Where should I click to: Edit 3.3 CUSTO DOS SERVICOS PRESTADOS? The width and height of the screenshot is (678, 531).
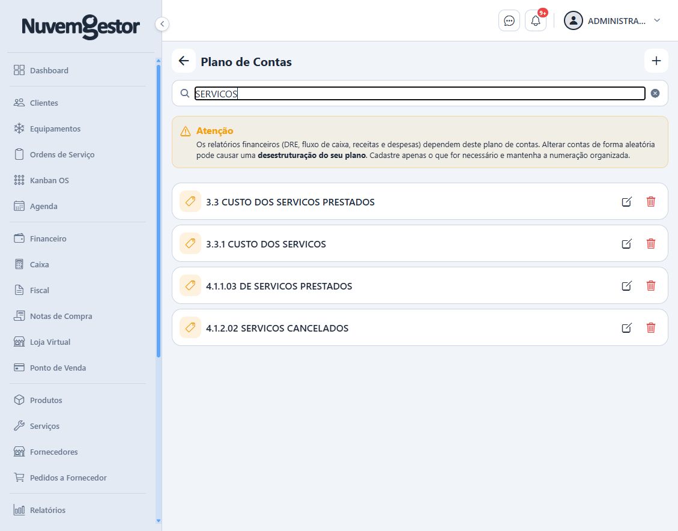[x=626, y=201]
